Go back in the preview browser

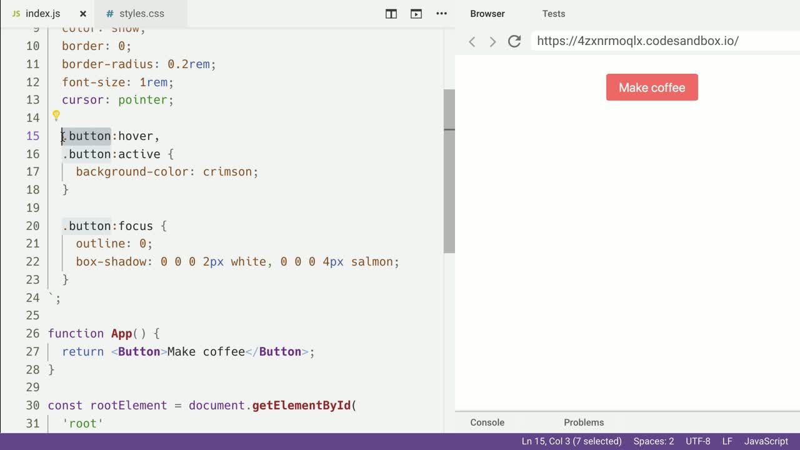coord(472,41)
